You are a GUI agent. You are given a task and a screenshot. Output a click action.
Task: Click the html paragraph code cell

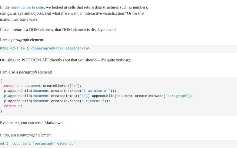(46, 48)
